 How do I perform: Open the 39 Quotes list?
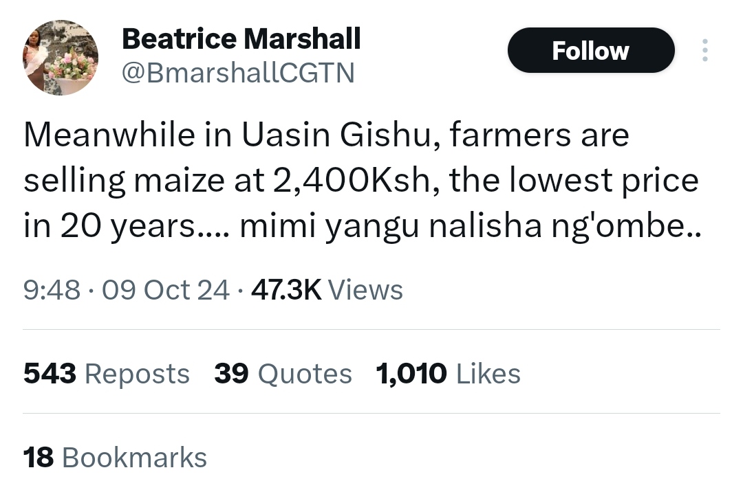(283, 374)
